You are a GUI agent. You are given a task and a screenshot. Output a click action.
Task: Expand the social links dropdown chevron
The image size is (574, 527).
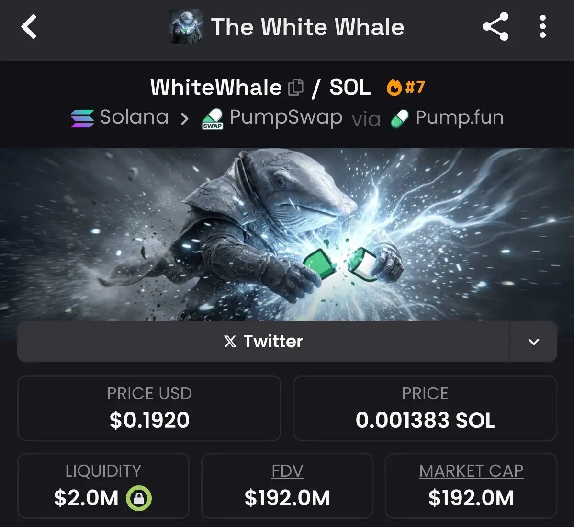(x=534, y=342)
